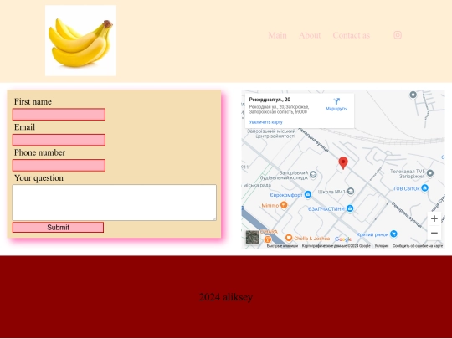Focus the First name input field
This screenshot has height=339, width=452.
click(59, 115)
